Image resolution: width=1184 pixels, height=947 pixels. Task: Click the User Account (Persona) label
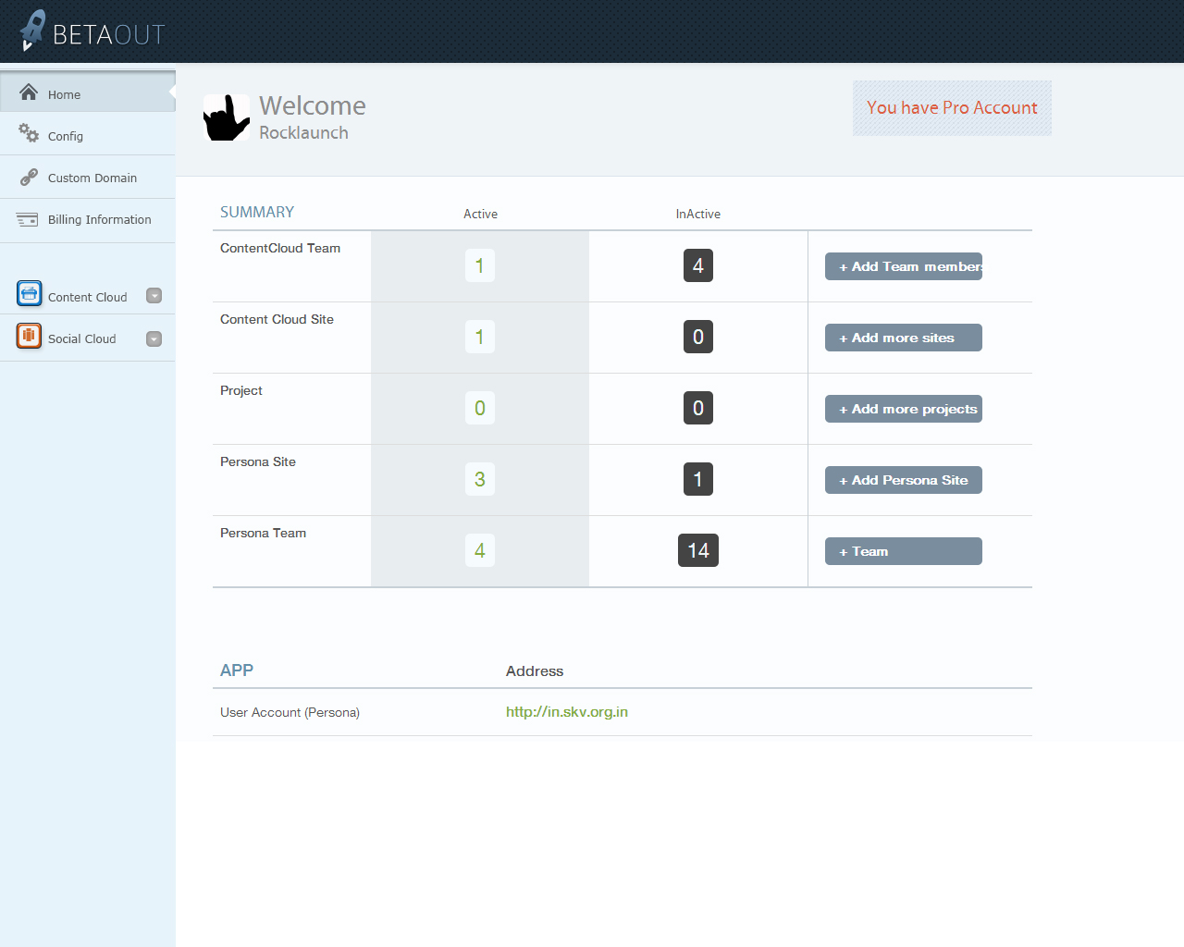pos(290,712)
